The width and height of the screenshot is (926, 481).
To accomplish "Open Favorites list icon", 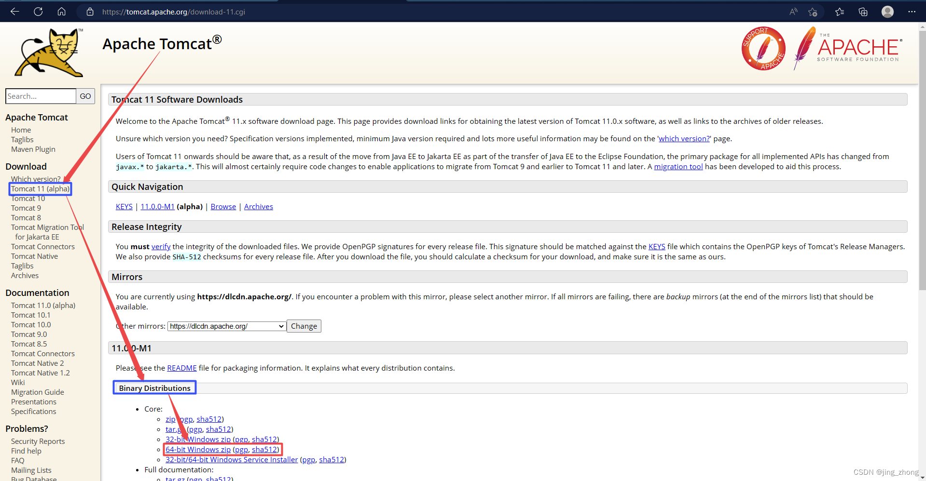I will point(840,12).
